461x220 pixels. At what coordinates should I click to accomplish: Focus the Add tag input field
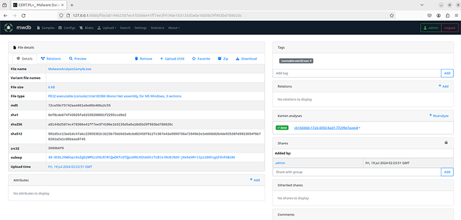click(x=357, y=73)
